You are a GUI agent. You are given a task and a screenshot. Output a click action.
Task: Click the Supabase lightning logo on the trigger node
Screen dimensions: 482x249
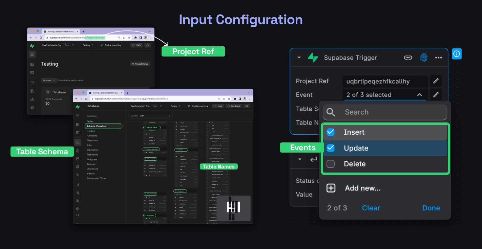tap(312, 58)
